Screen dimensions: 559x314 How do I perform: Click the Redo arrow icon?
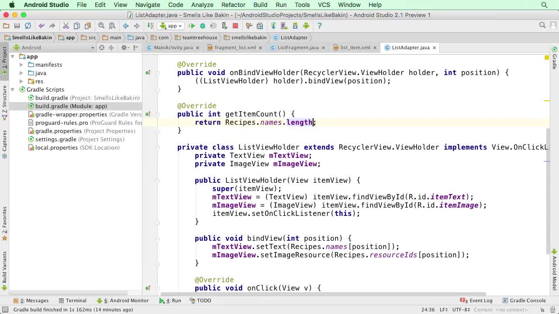(x=52, y=26)
